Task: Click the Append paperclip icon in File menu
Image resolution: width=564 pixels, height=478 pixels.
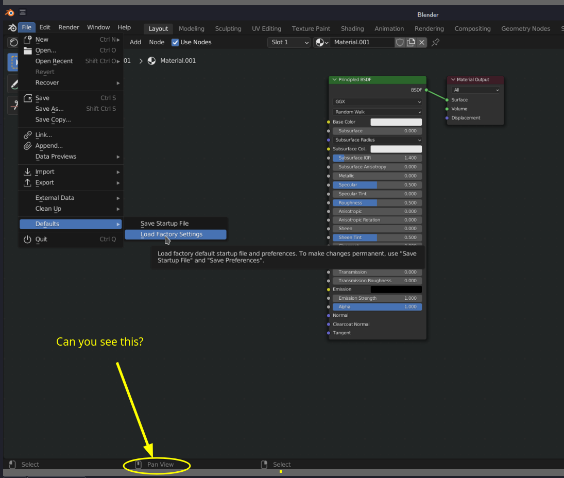Action: [x=28, y=146]
